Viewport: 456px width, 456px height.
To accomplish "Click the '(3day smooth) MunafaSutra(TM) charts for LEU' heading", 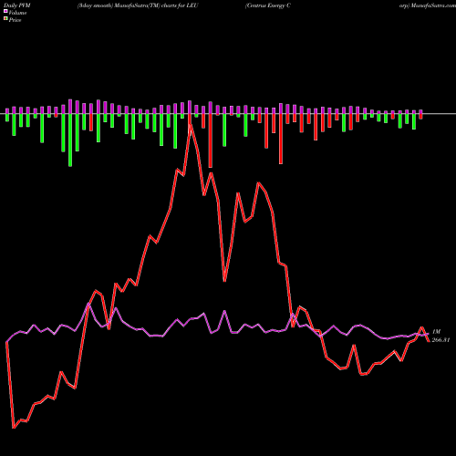I will [138, 5].
